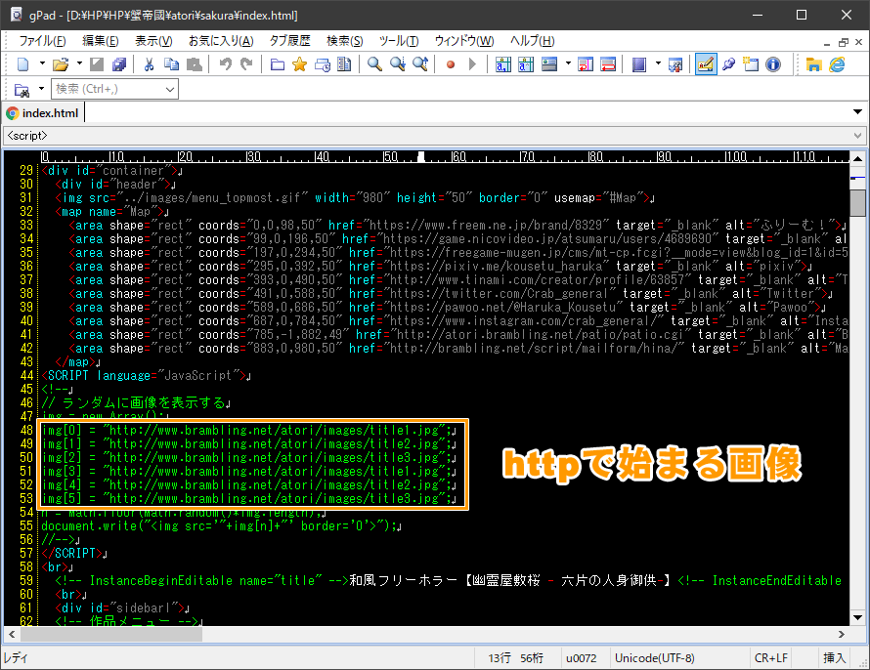Click the Unicode(UTF-8) status bar entry
Screen dimensions: 870x670
(654, 658)
